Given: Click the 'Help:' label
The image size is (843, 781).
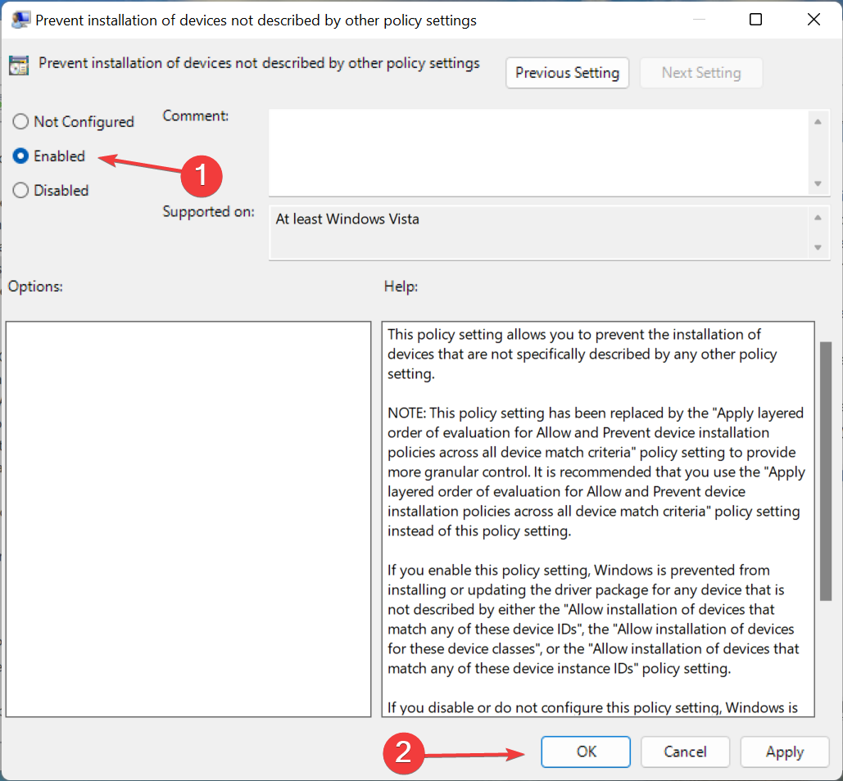Looking at the screenshot, I should tap(401, 287).
